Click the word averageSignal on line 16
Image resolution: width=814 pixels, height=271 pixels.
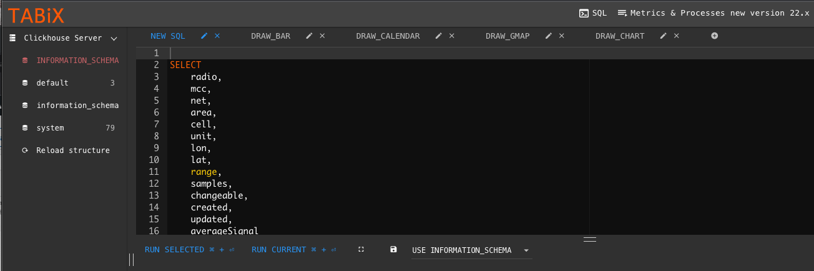coord(225,231)
